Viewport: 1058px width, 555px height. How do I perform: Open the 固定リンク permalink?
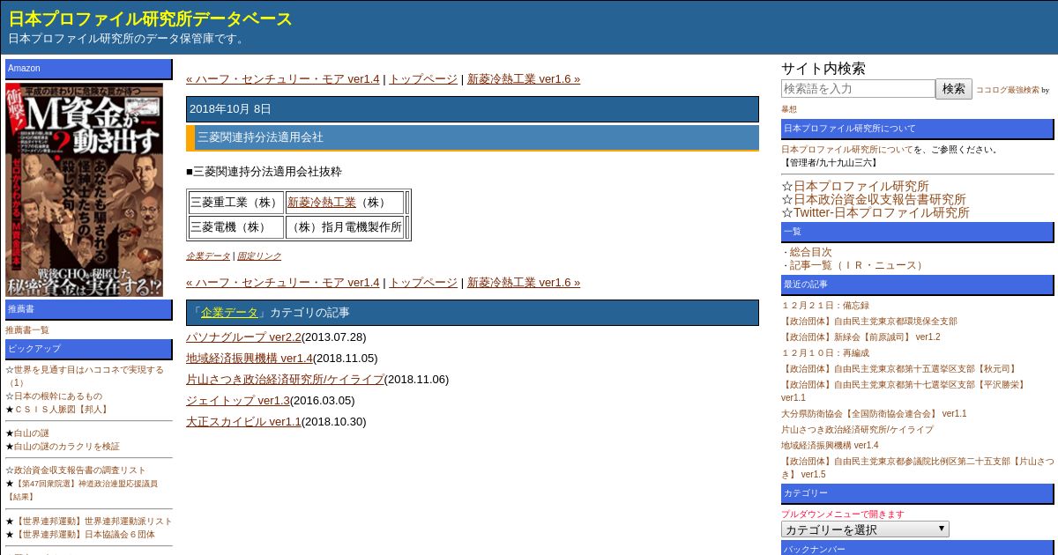click(259, 255)
